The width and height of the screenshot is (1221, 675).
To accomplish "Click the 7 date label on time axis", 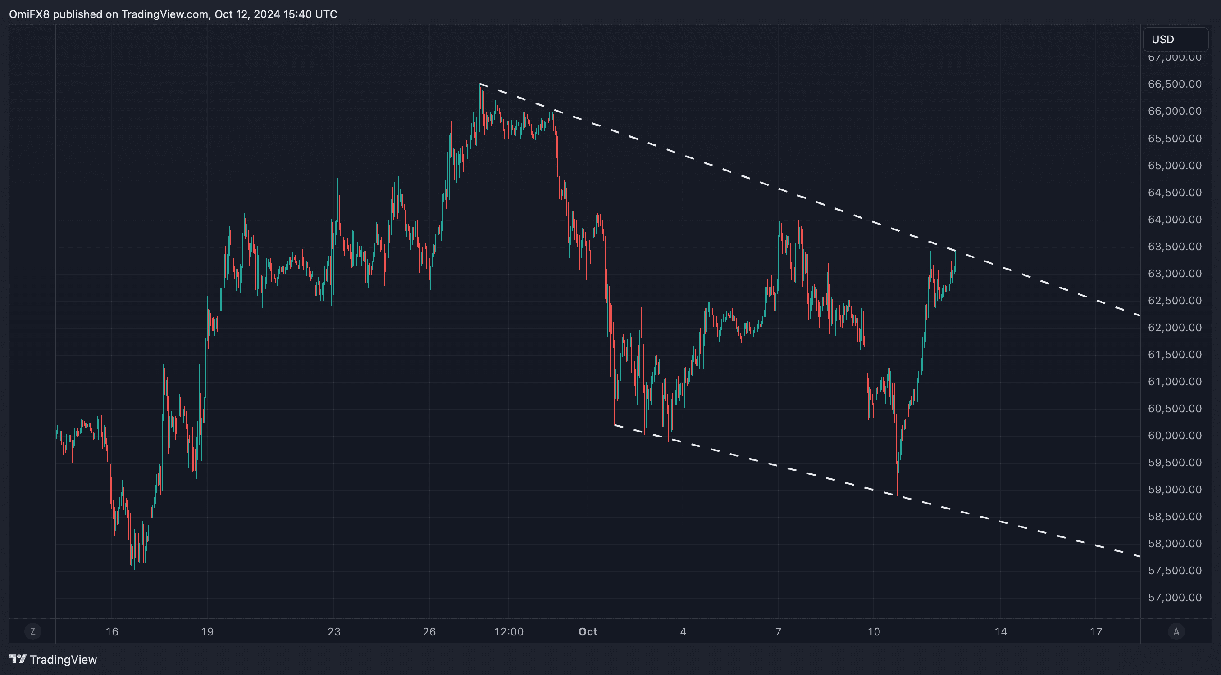I will tap(778, 631).
